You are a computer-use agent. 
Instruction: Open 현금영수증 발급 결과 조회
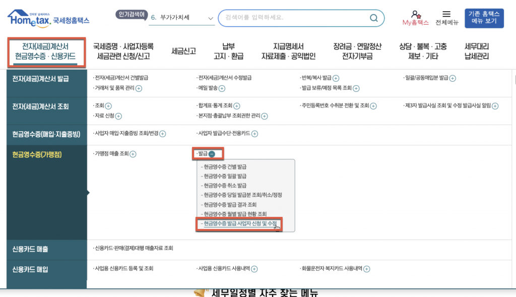click(x=230, y=205)
